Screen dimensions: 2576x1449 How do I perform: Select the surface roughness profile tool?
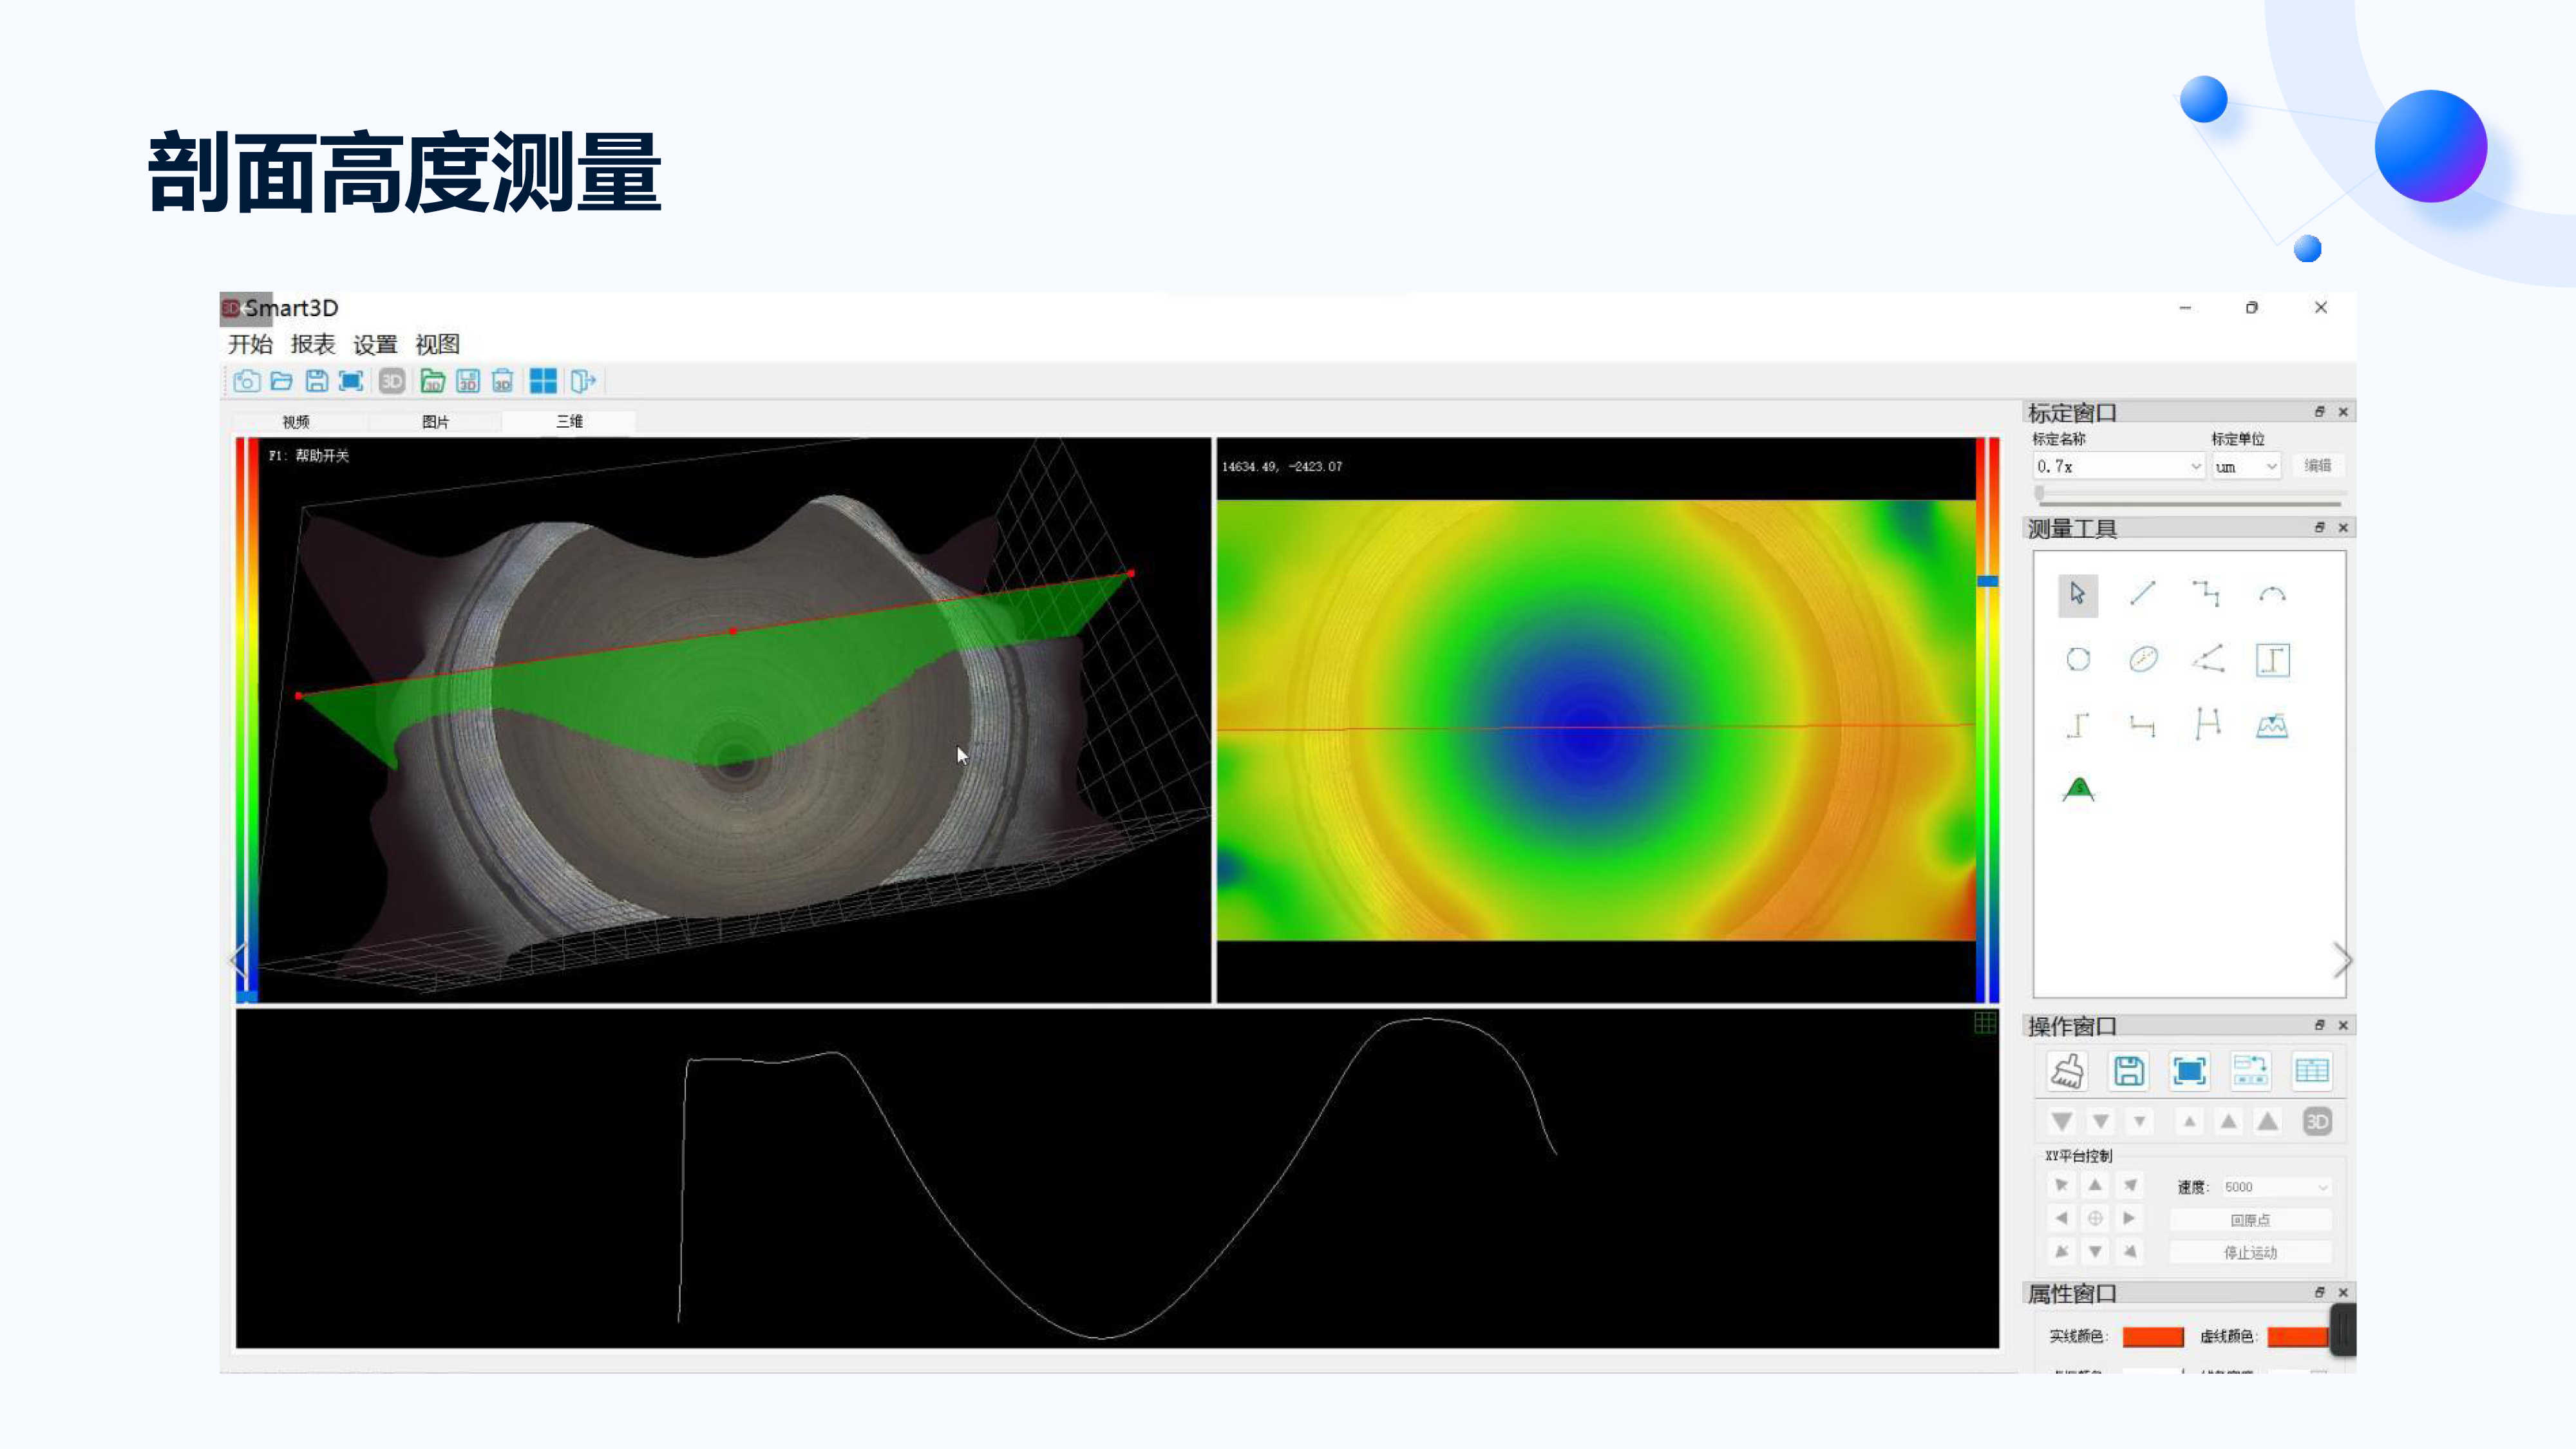tap(2272, 725)
